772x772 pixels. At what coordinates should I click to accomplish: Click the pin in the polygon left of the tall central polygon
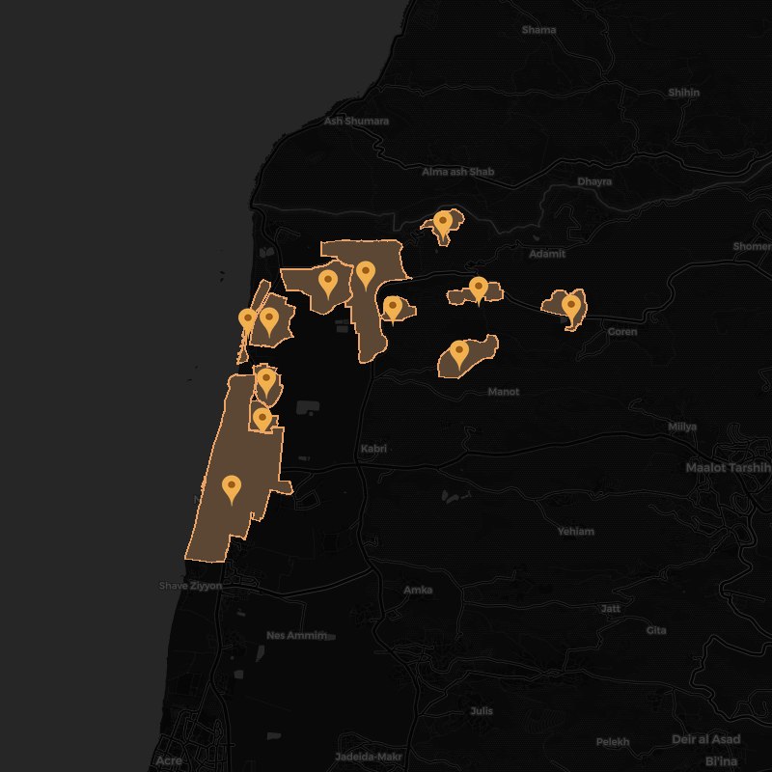pyautogui.click(x=328, y=284)
